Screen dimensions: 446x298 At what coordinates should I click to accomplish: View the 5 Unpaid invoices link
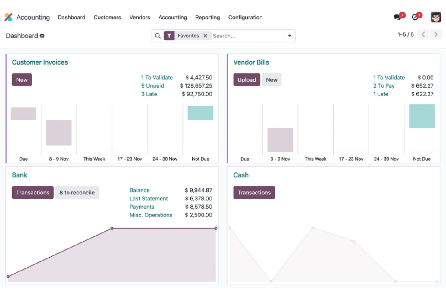(x=152, y=85)
